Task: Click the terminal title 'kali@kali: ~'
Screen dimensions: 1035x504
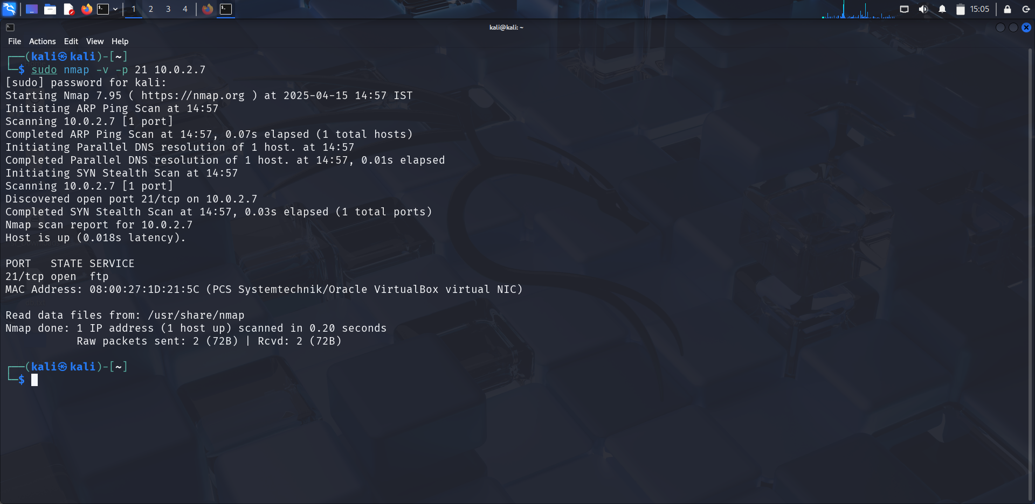Action: pos(506,27)
